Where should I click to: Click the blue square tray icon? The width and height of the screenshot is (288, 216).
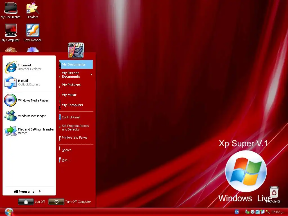(258, 212)
